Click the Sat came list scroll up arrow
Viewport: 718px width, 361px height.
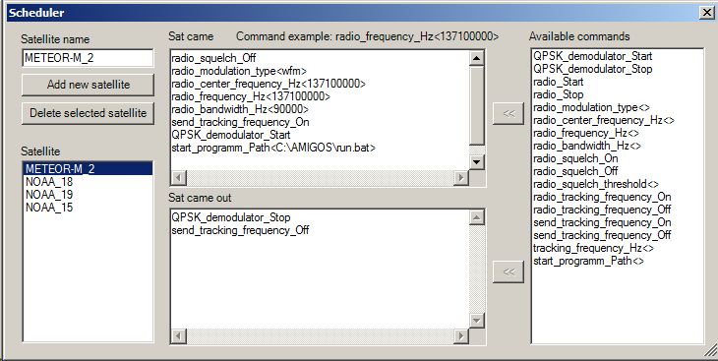tap(477, 58)
